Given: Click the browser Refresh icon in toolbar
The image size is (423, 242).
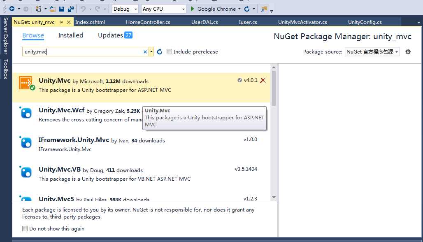Looking at the screenshot, I should pos(247,9).
